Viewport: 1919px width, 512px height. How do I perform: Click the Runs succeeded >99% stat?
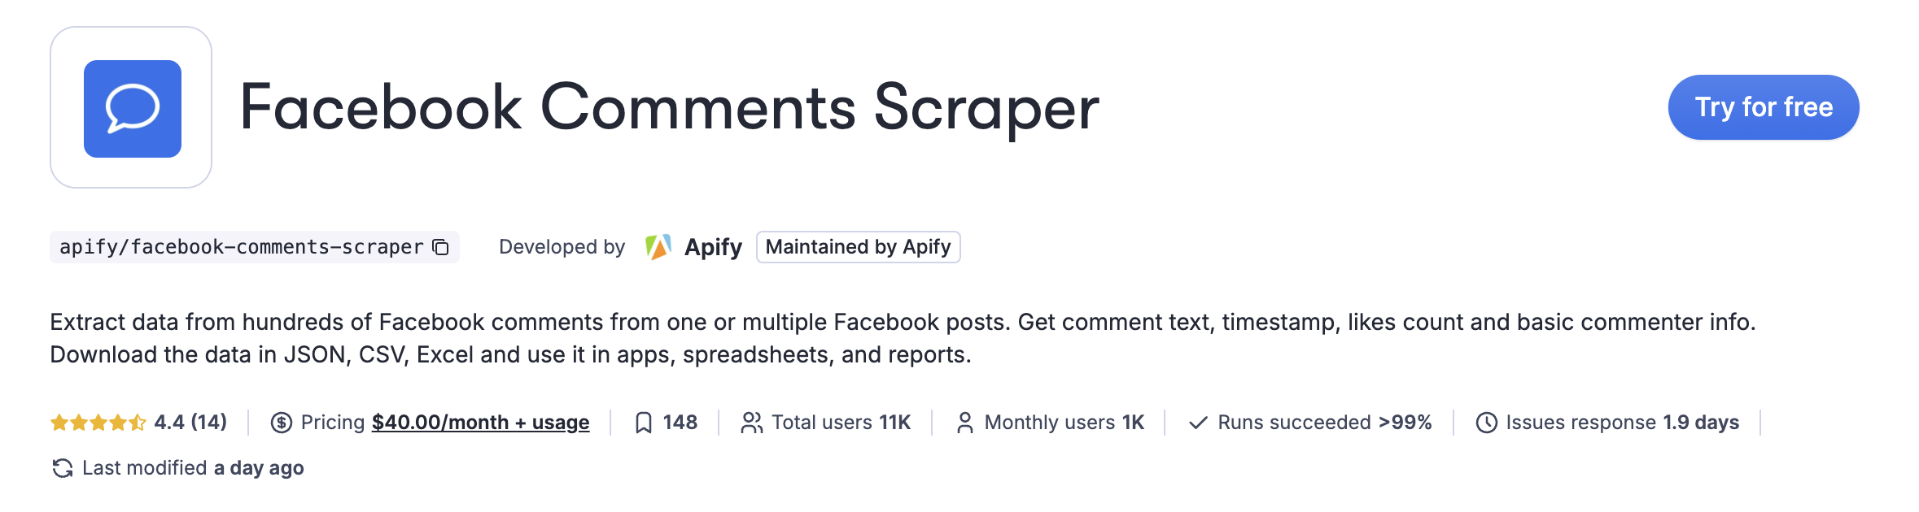(1310, 423)
